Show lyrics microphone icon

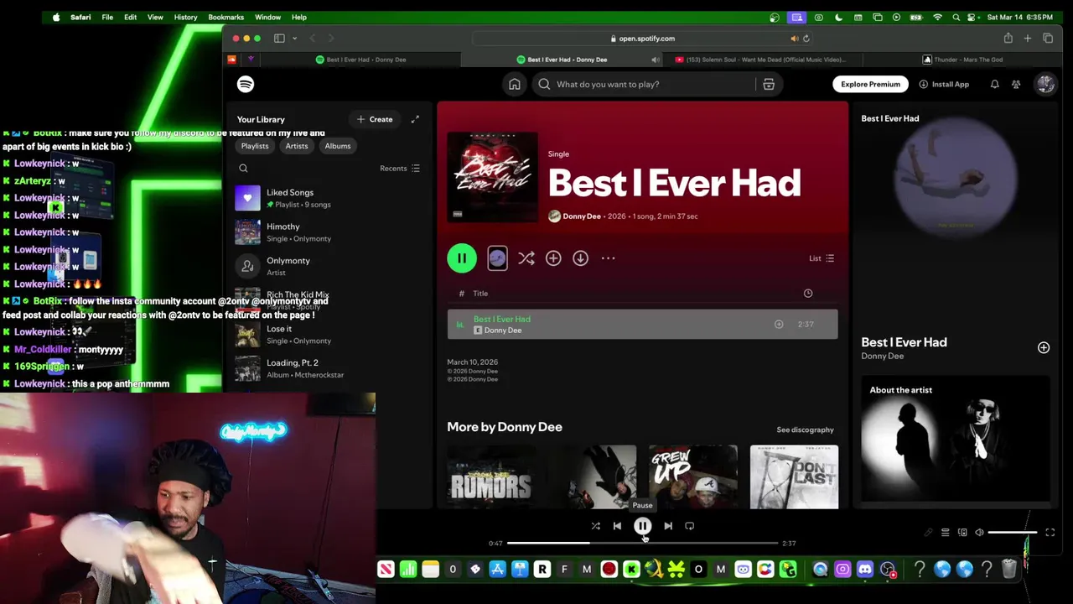(x=928, y=533)
